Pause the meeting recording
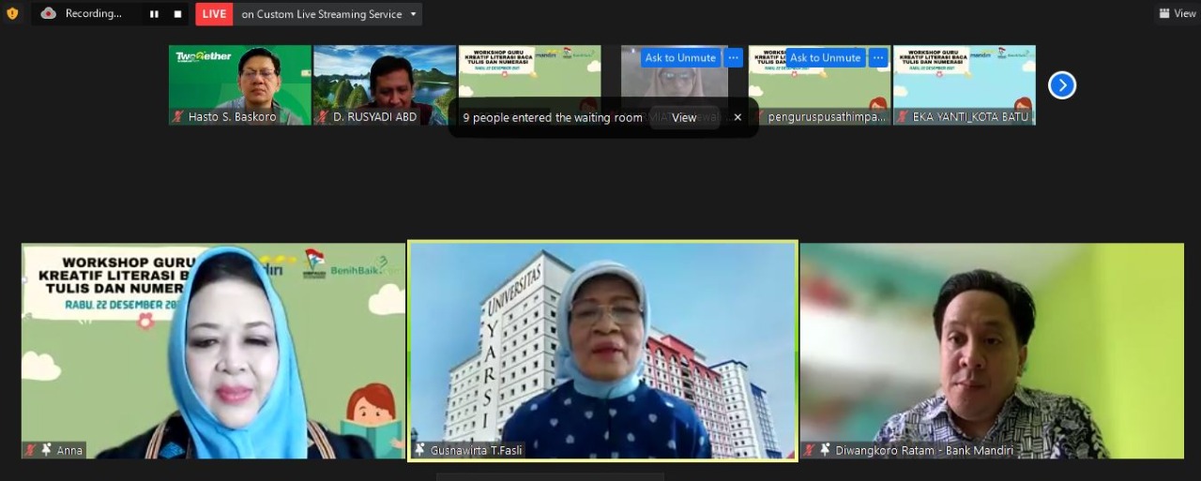Image resolution: width=1201 pixels, height=481 pixels. pos(154,14)
